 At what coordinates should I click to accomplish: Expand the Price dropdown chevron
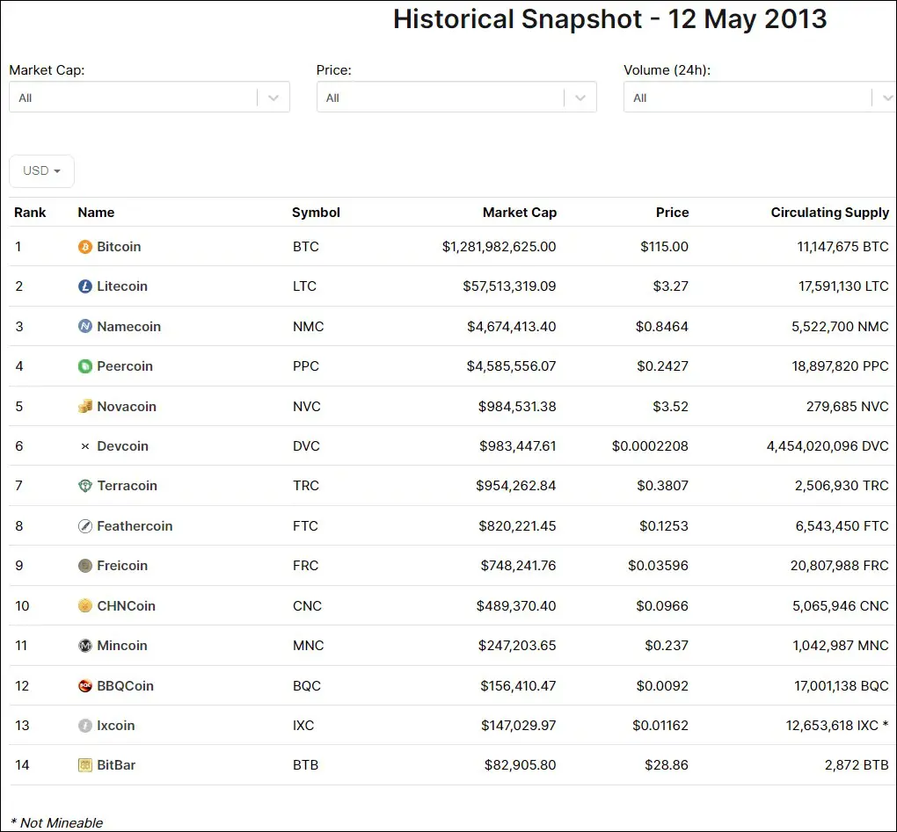tap(580, 98)
